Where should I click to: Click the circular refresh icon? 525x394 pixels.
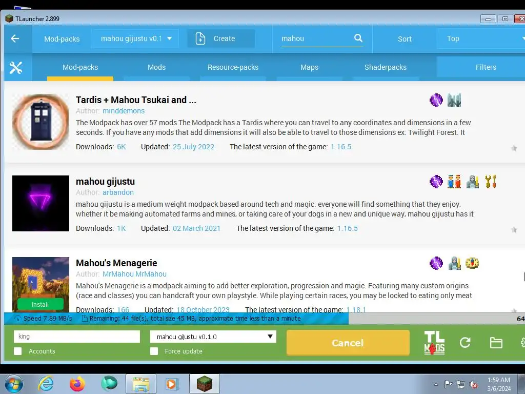tap(465, 342)
